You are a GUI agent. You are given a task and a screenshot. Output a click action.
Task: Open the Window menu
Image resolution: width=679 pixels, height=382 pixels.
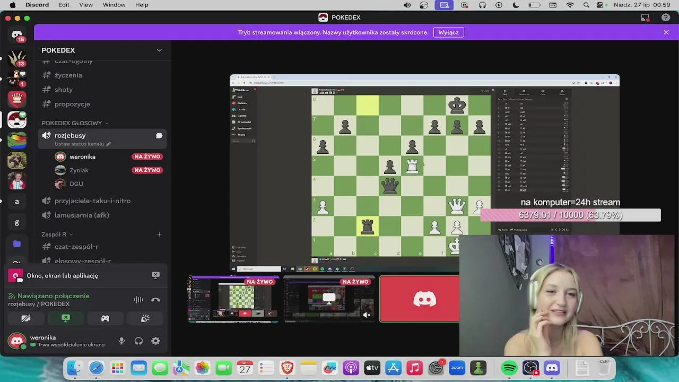(x=114, y=5)
